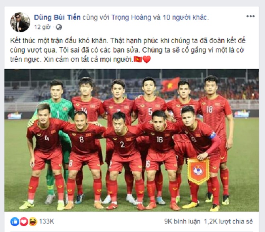The image size is (265, 232).
Task: View the 133K reactions count
Action: tap(47, 222)
